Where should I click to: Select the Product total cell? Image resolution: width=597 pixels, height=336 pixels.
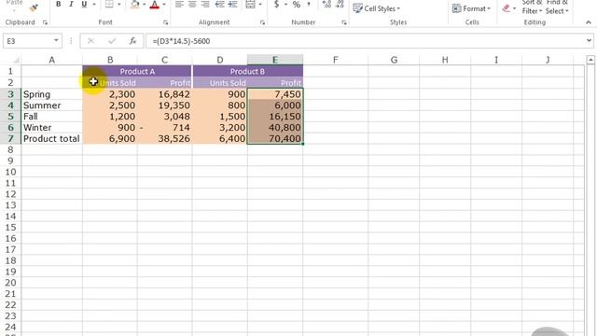coord(52,138)
